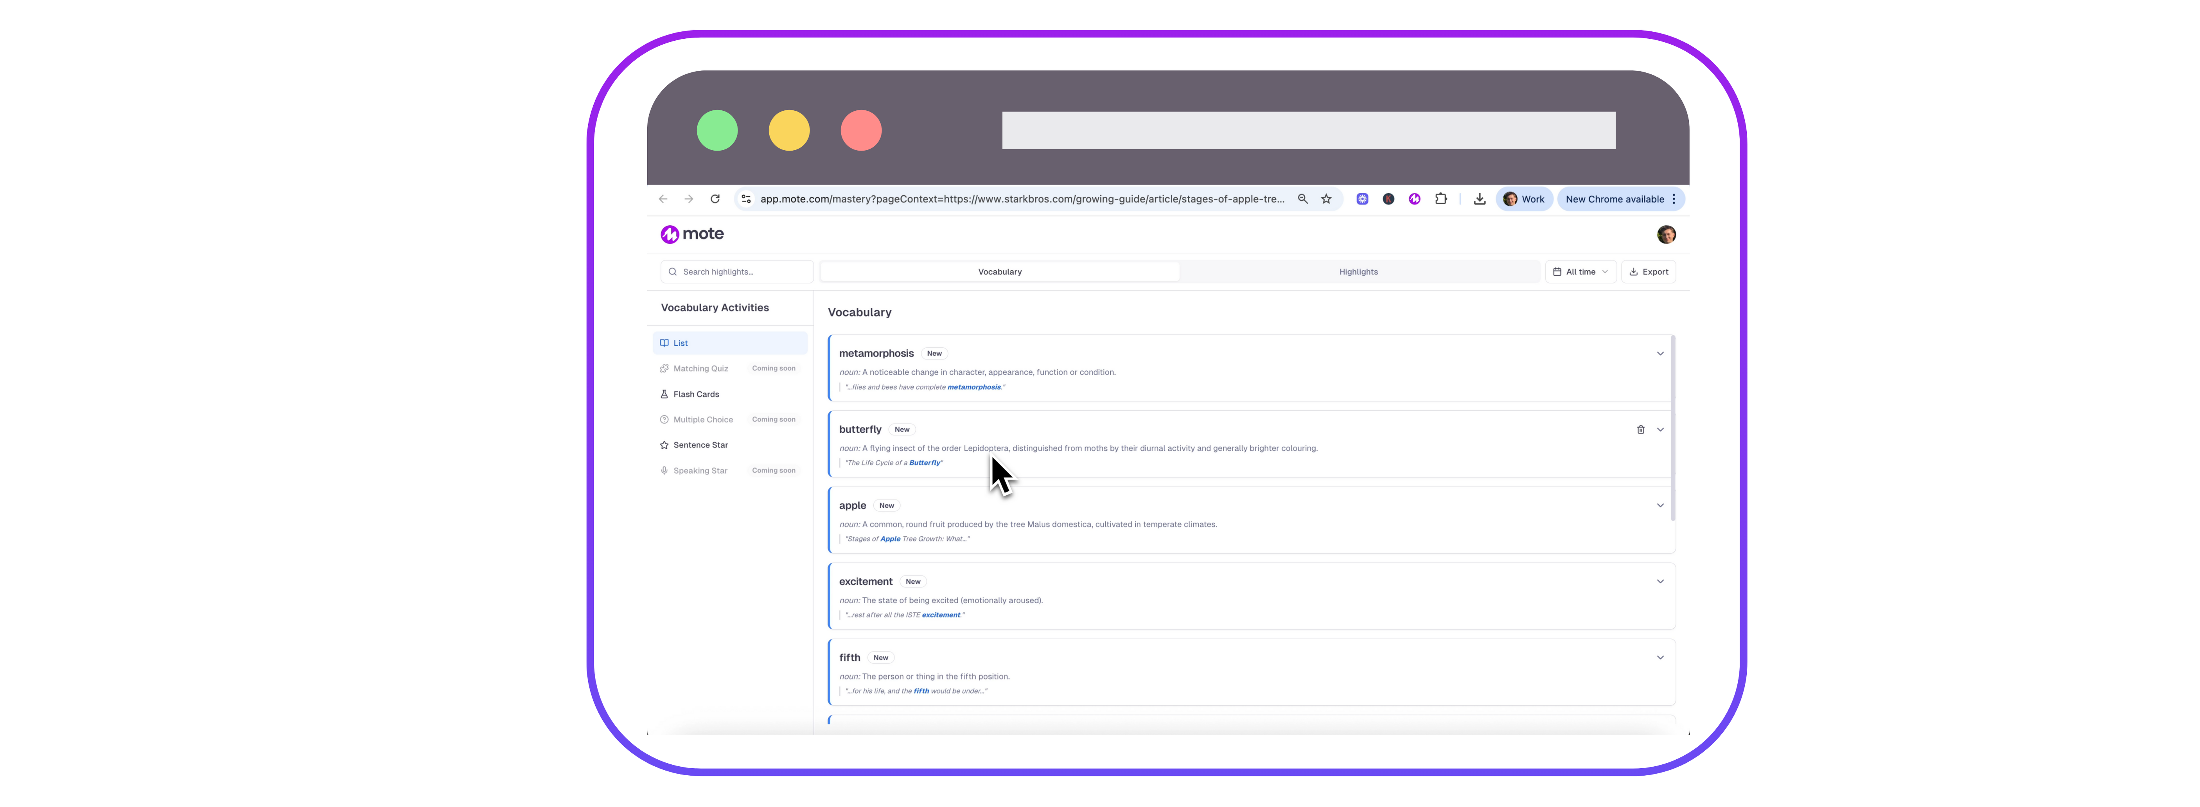Click the word 'fifth' heading
This screenshot has width=2200, height=807.
(x=849, y=658)
